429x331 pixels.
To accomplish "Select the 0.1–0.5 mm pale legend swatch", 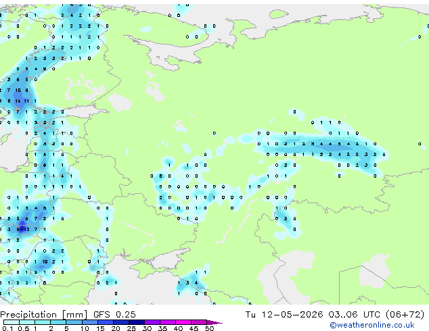I will pos(12,322).
